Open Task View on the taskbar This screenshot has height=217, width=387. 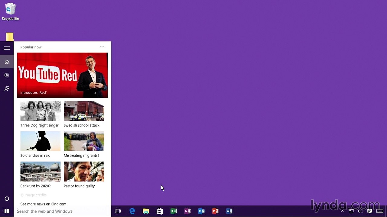pyautogui.click(x=118, y=211)
